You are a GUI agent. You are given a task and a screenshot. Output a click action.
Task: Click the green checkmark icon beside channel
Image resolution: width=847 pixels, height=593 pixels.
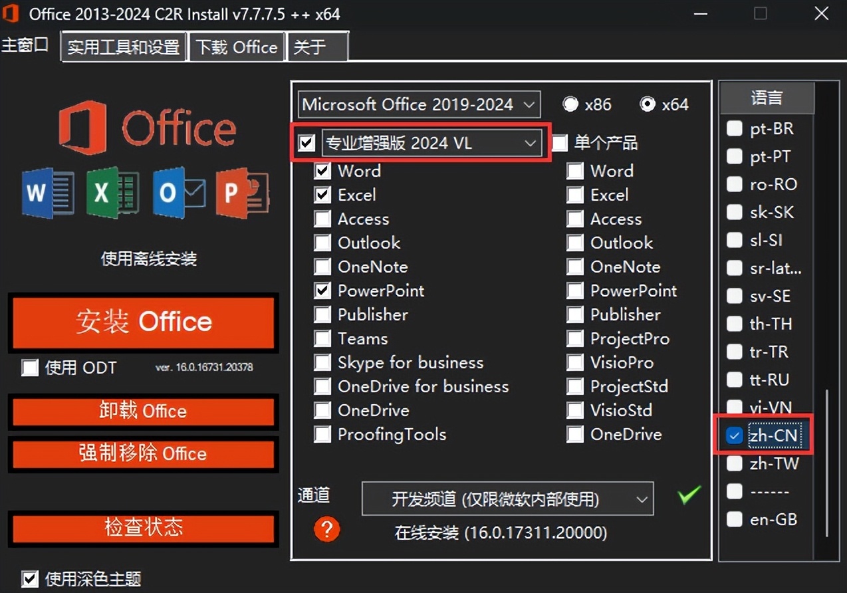point(689,495)
